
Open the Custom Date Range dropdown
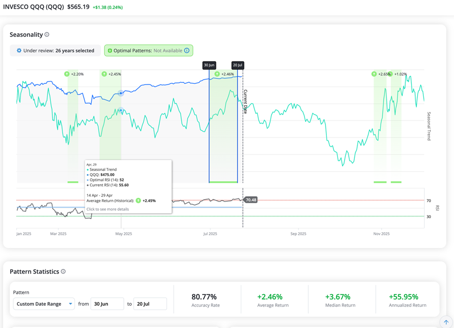(x=44, y=304)
